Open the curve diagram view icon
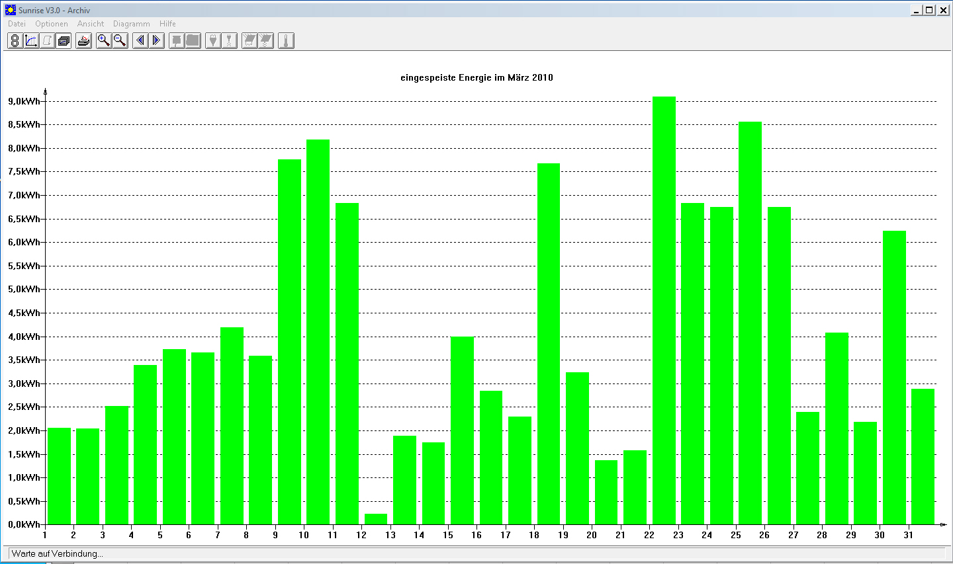This screenshot has height=564, width=953. pos(31,41)
